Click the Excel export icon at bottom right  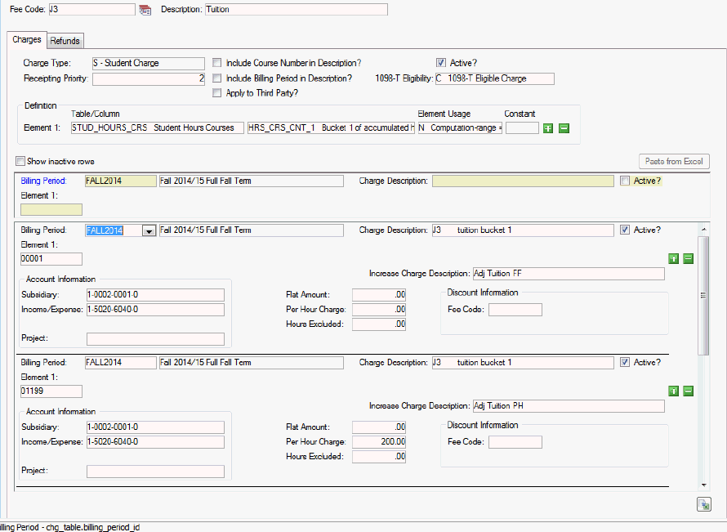click(703, 504)
